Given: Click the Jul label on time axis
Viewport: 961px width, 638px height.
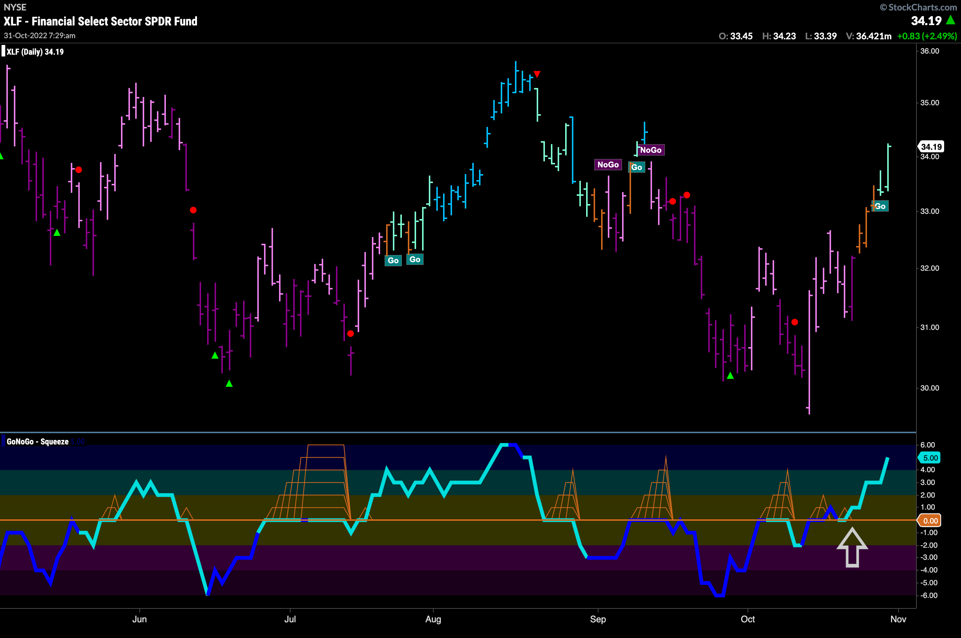Looking at the screenshot, I should (x=290, y=619).
